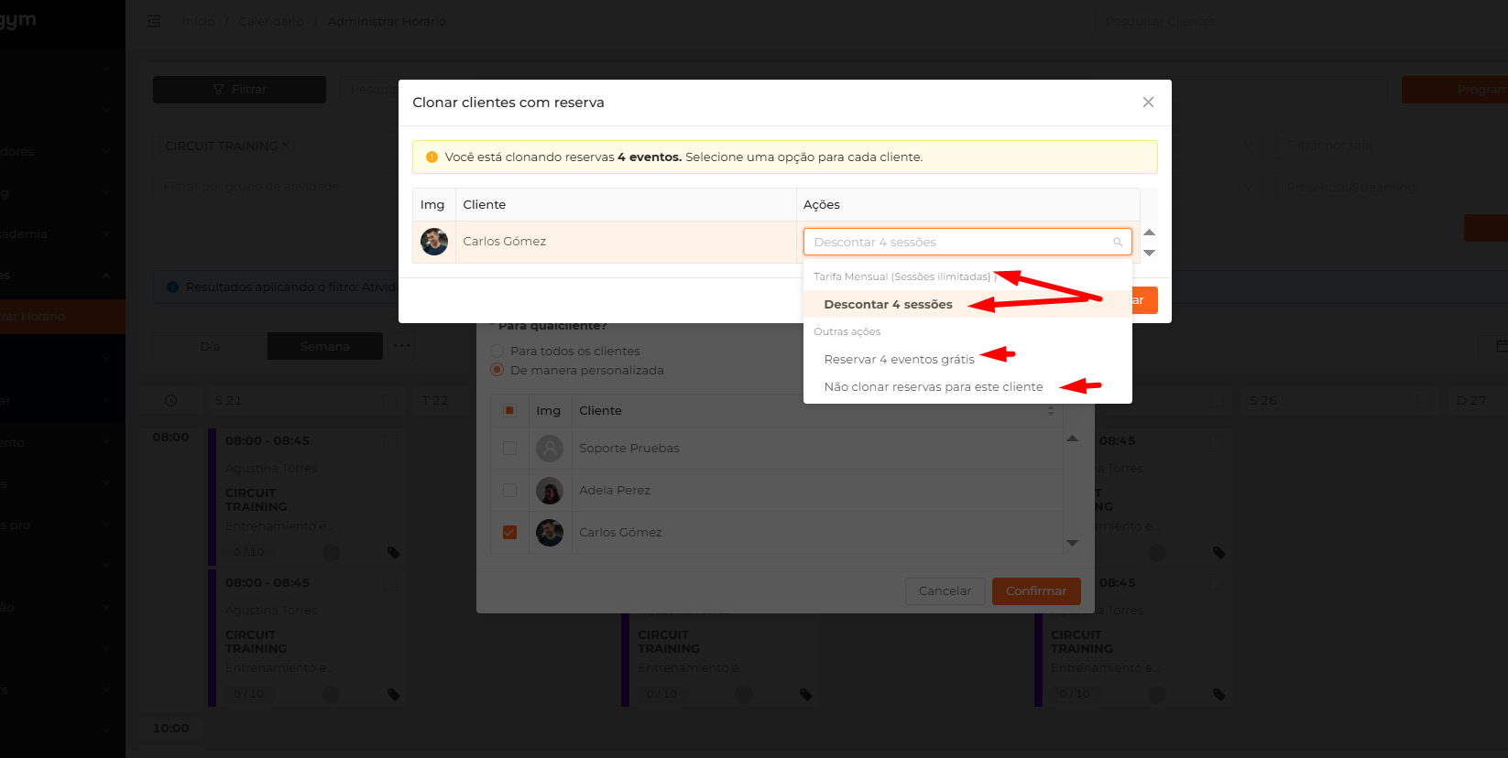Select Não clonar reservas para este cliente
The image size is (1508, 758).
click(933, 387)
